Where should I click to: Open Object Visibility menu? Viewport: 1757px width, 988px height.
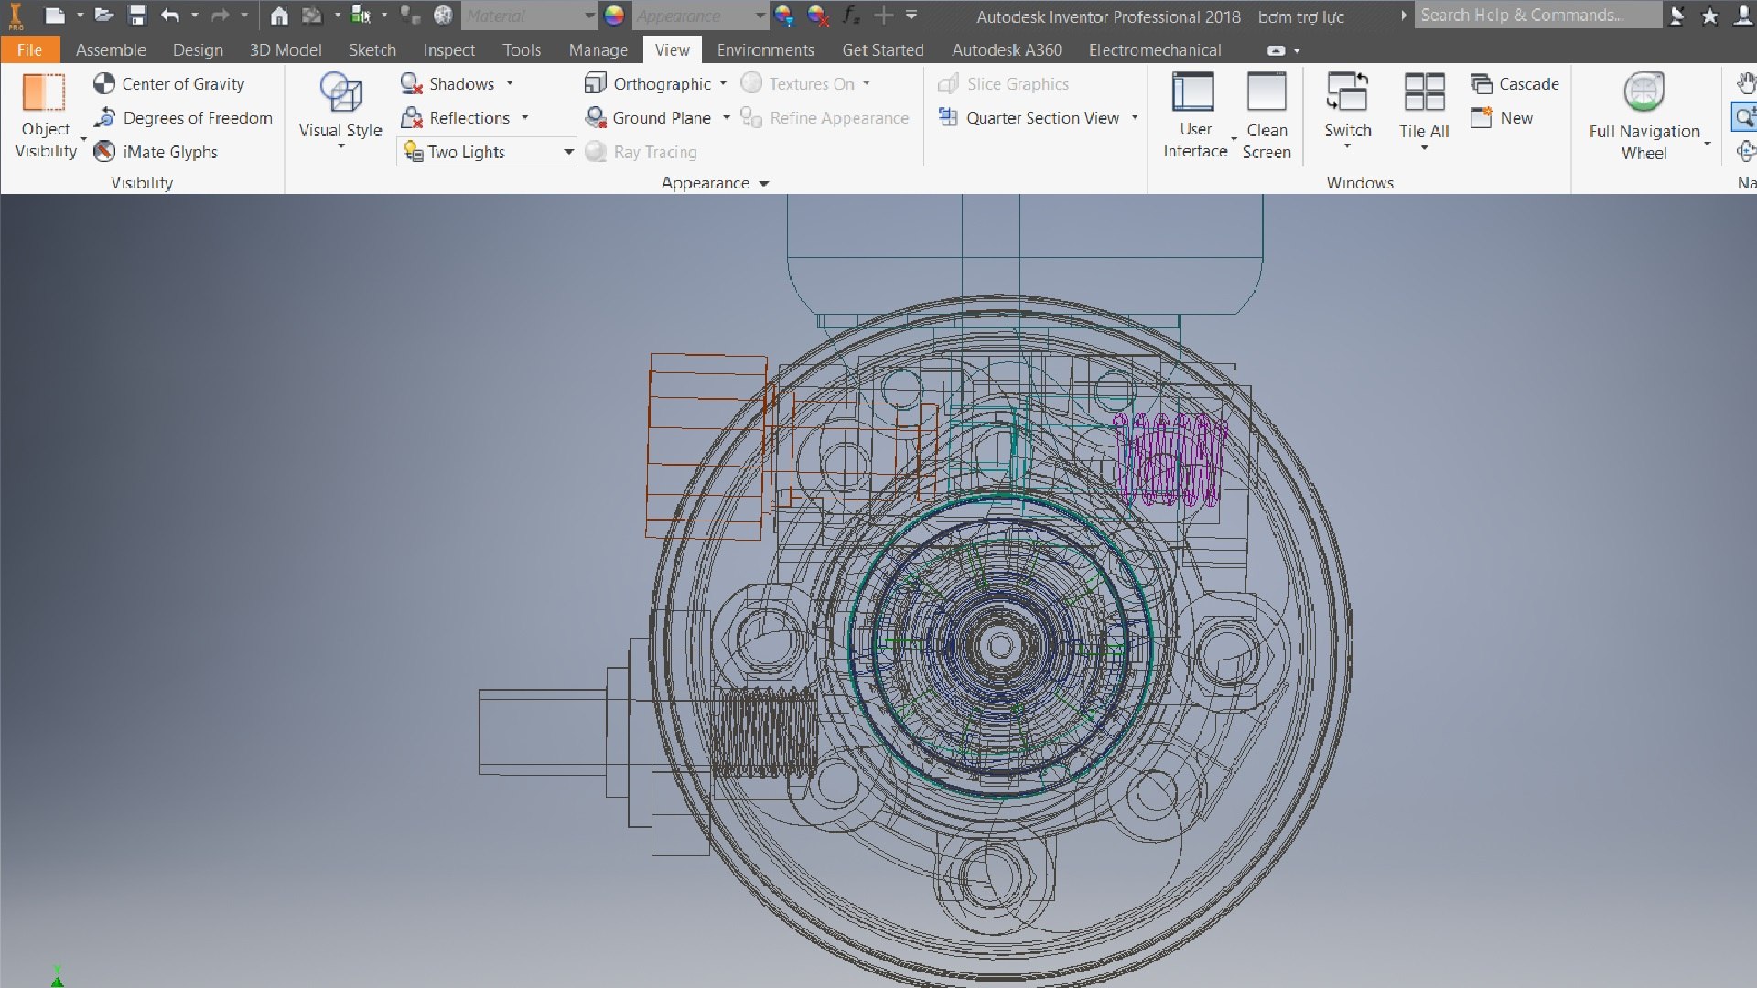pos(46,117)
